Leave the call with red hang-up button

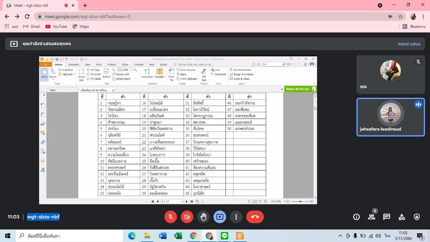click(x=255, y=217)
